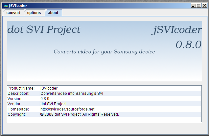Select the 'Homepage:' label cell
The height and width of the screenshot is (136, 209).
point(23,109)
